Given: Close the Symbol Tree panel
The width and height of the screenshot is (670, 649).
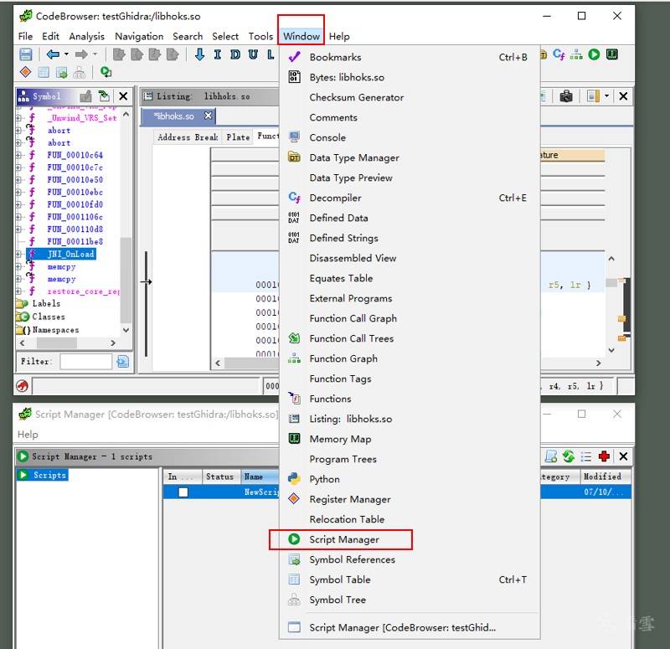Looking at the screenshot, I should [x=123, y=96].
